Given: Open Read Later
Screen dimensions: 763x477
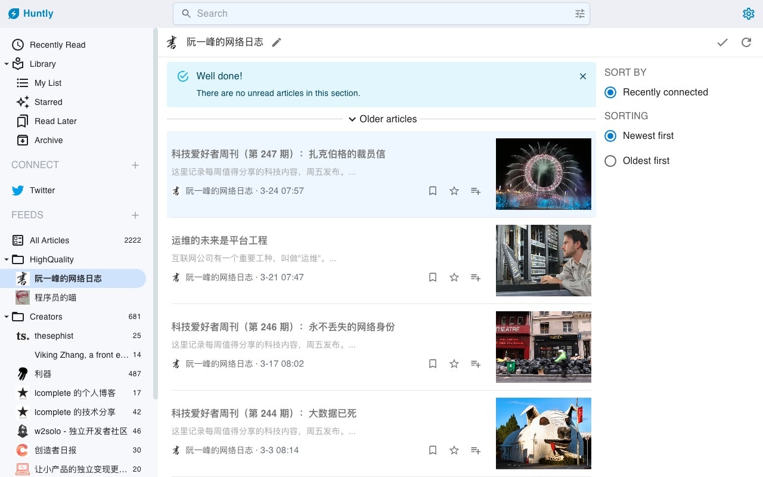Looking at the screenshot, I should [x=74, y=121].
